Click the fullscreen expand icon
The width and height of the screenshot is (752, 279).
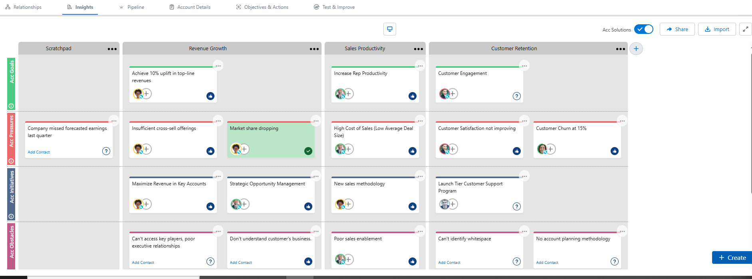tap(745, 29)
